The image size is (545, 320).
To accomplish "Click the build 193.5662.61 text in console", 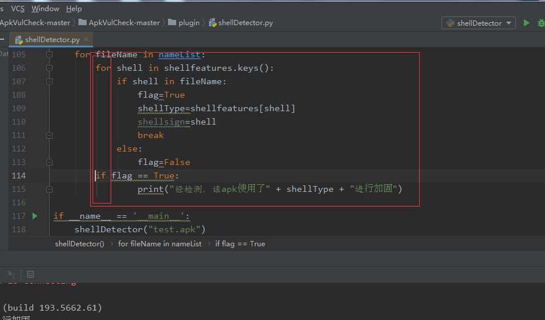I will [x=52, y=308].
